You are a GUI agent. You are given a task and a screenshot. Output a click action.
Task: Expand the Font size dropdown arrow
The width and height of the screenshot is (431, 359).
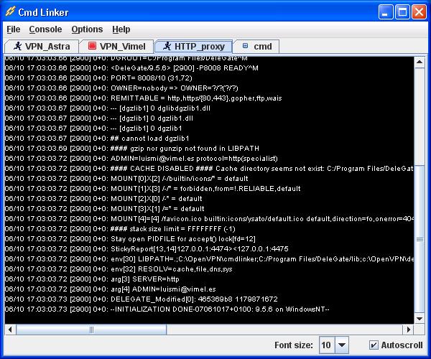tap(342, 345)
